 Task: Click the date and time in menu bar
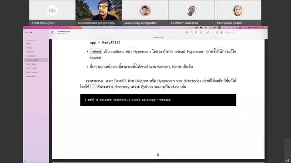tap(256, 28)
